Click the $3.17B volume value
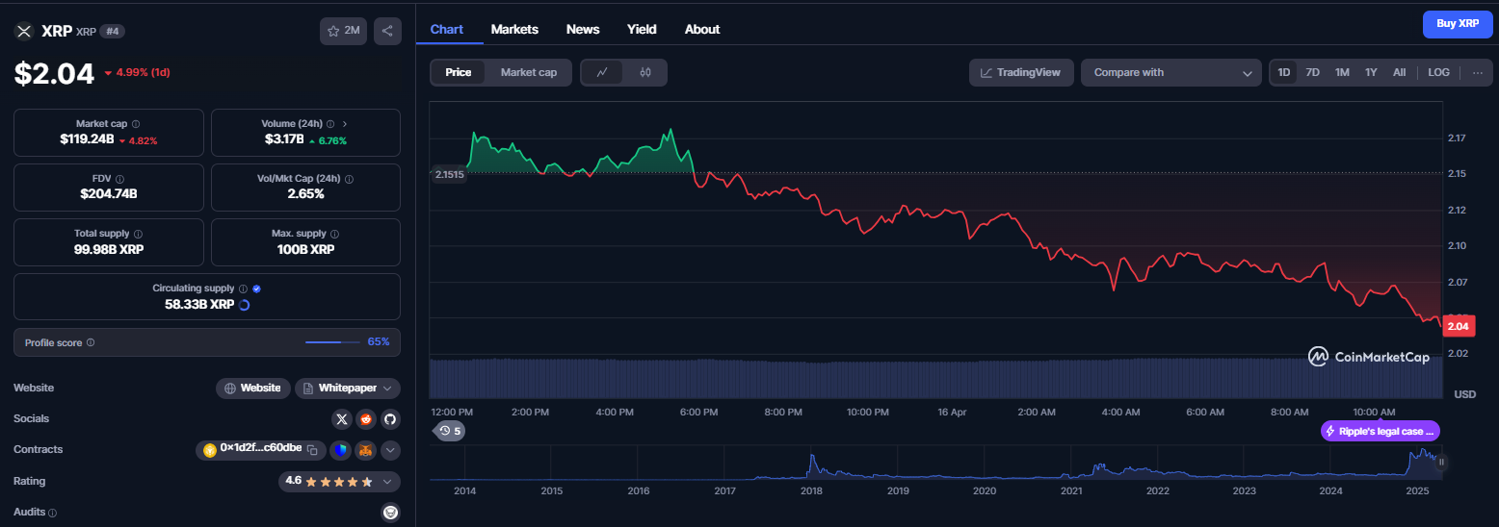This screenshot has width=1499, height=527. tap(284, 139)
